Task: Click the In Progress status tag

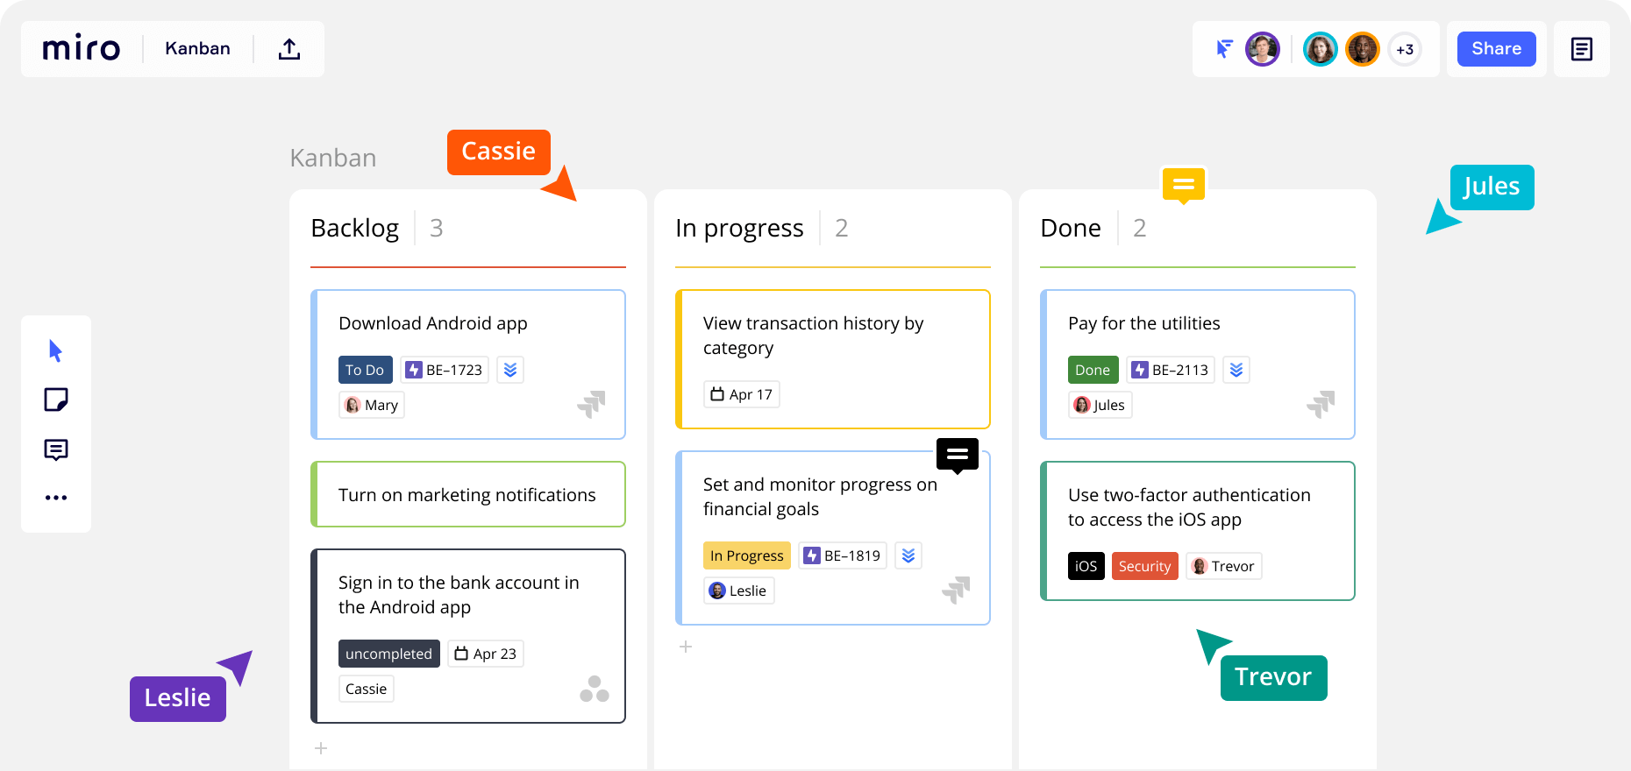Action: click(747, 555)
